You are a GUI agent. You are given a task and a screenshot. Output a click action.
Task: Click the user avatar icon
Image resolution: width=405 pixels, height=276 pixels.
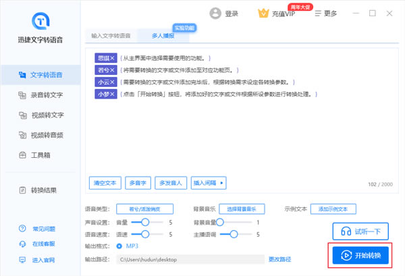pyautogui.click(x=215, y=13)
